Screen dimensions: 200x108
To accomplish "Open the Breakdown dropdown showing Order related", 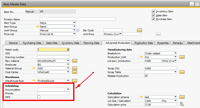I will (x=175, y=53).
